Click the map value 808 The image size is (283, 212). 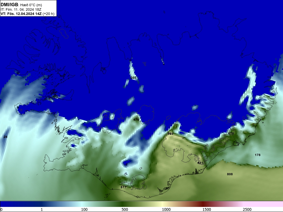(x=230, y=174)
